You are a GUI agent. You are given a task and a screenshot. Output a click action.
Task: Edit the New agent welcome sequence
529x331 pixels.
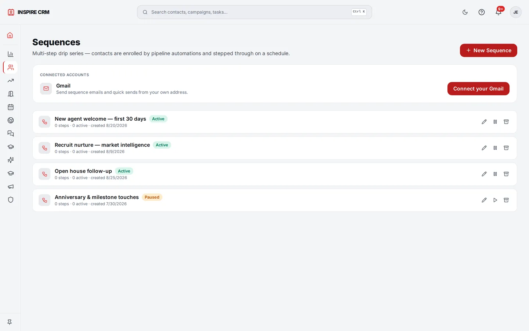[484, 122]
